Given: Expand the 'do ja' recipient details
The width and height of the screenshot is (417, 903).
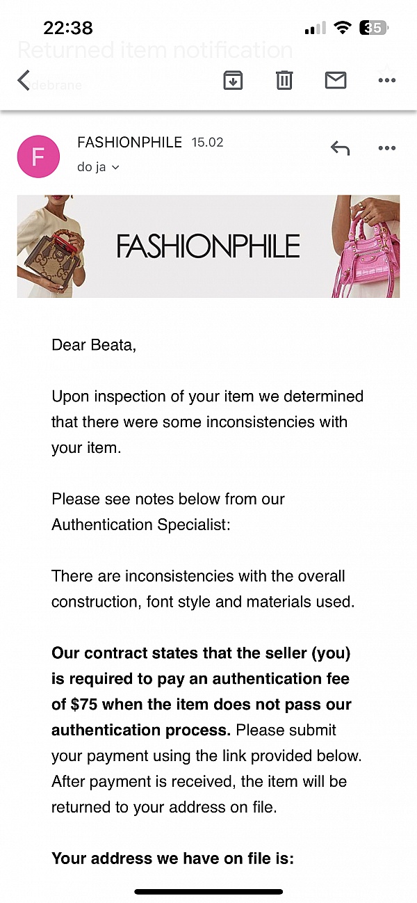Looking at the screenshot, I should click(x=98, y=167).
